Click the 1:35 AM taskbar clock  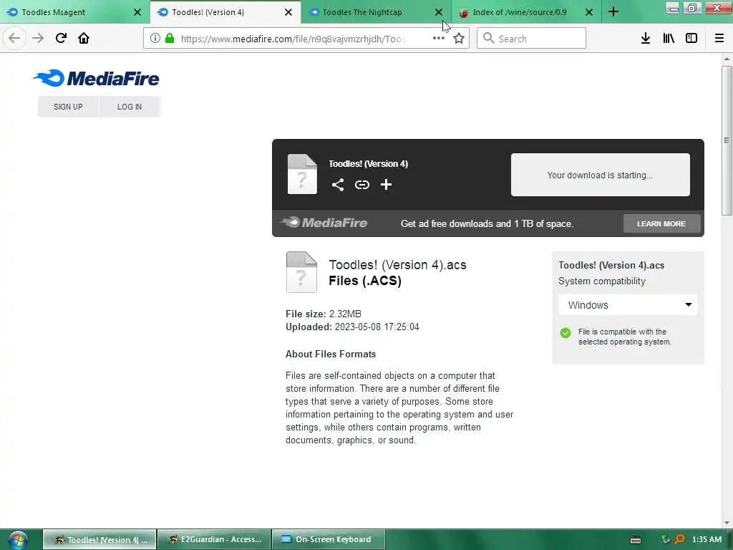(x=707, y=539)
